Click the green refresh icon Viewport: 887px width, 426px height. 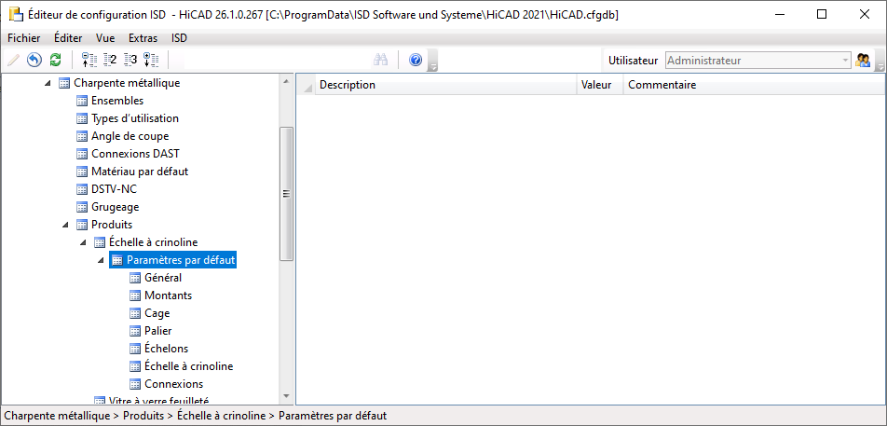click(56, 60)
